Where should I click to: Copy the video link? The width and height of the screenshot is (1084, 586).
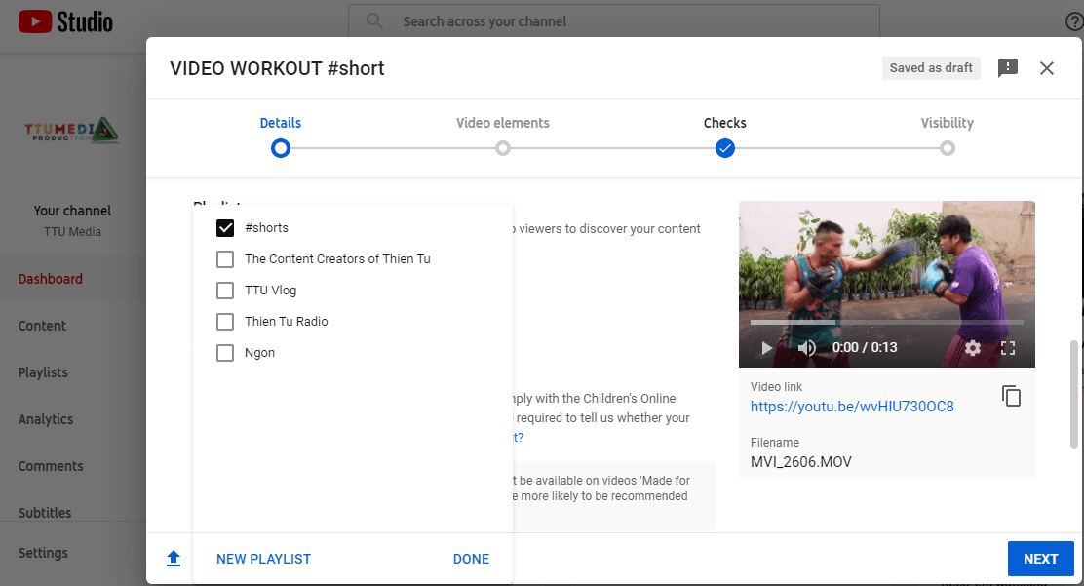[x=1012, y=396]
